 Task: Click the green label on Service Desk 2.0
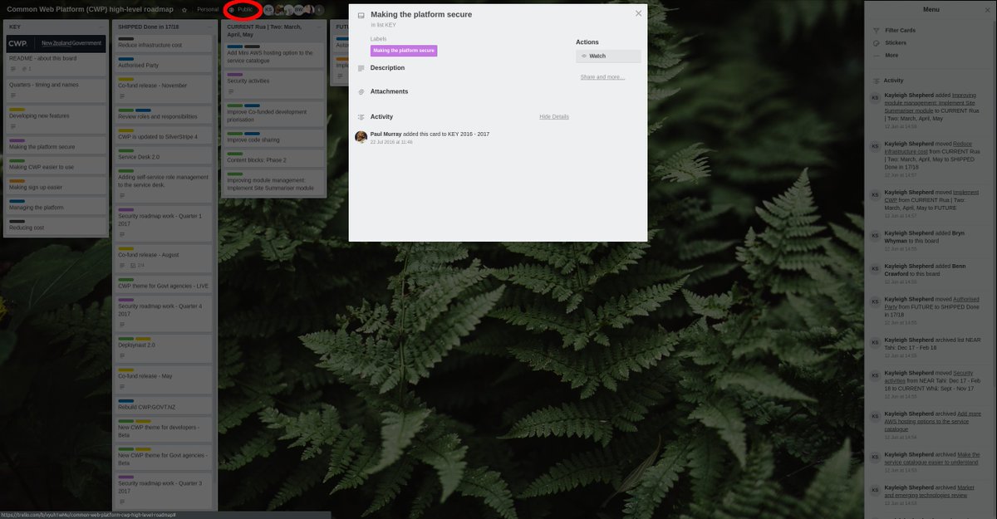[x=125, y=150]
